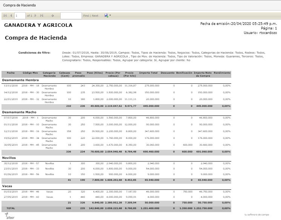
Task: Select the Compra de Hacienda window title
Action: tap(19, 5)
